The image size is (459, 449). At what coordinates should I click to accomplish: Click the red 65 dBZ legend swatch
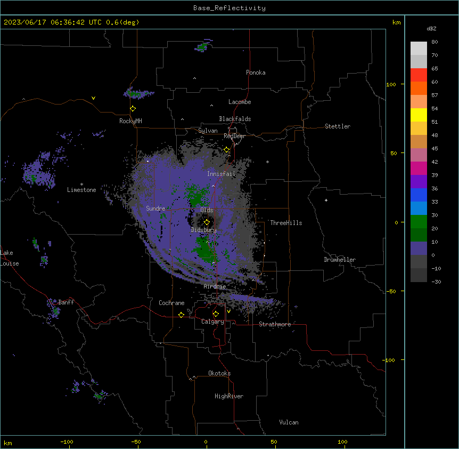pyautogui.click(x=419, y=75)
